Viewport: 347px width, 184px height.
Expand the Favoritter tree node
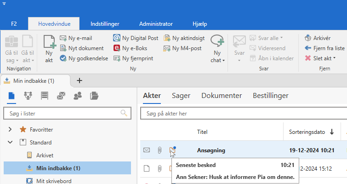coord(10,129)
